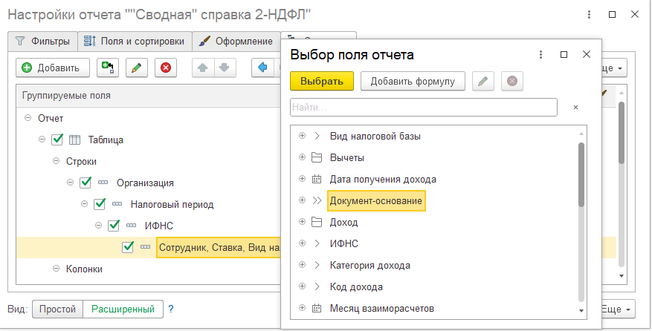
Task: Click the red delete icon in toolbar
Action: pos(165,68)
